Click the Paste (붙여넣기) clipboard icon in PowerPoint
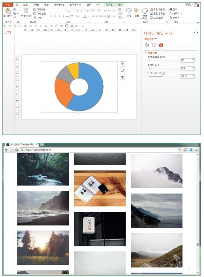Image resolution: width=204 pixels, height=277 pixels. (x=8, y=11)
